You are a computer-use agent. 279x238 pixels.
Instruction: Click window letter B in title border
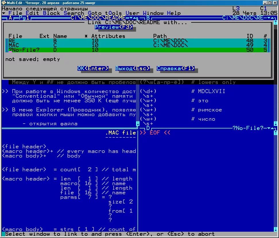(148, 18)
